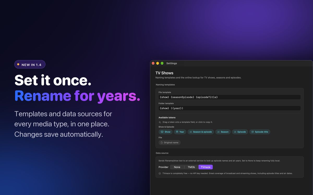Viewport: 313px width, 195px height.
Task: Copy the Episode title token
Action: tap(260, 132)
